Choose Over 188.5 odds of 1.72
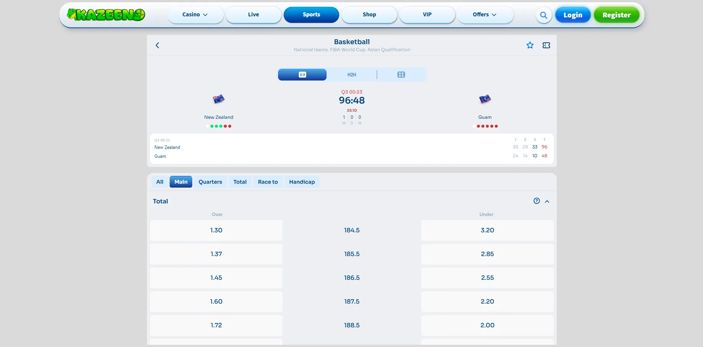The width and height of the screenshot is (703, 347). tap(216, 325)
